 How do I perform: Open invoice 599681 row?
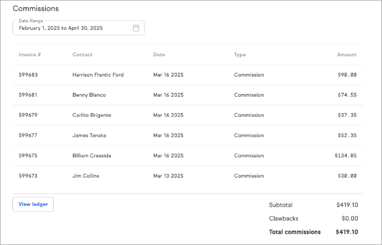coord(28,95)
